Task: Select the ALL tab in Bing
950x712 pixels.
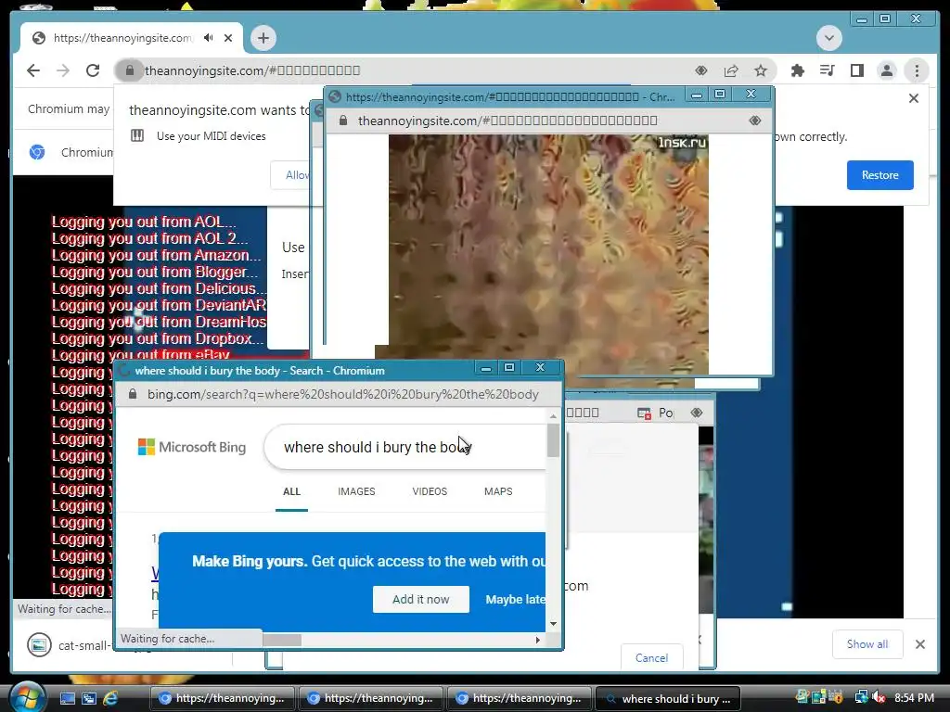Action: coord(291,491)
